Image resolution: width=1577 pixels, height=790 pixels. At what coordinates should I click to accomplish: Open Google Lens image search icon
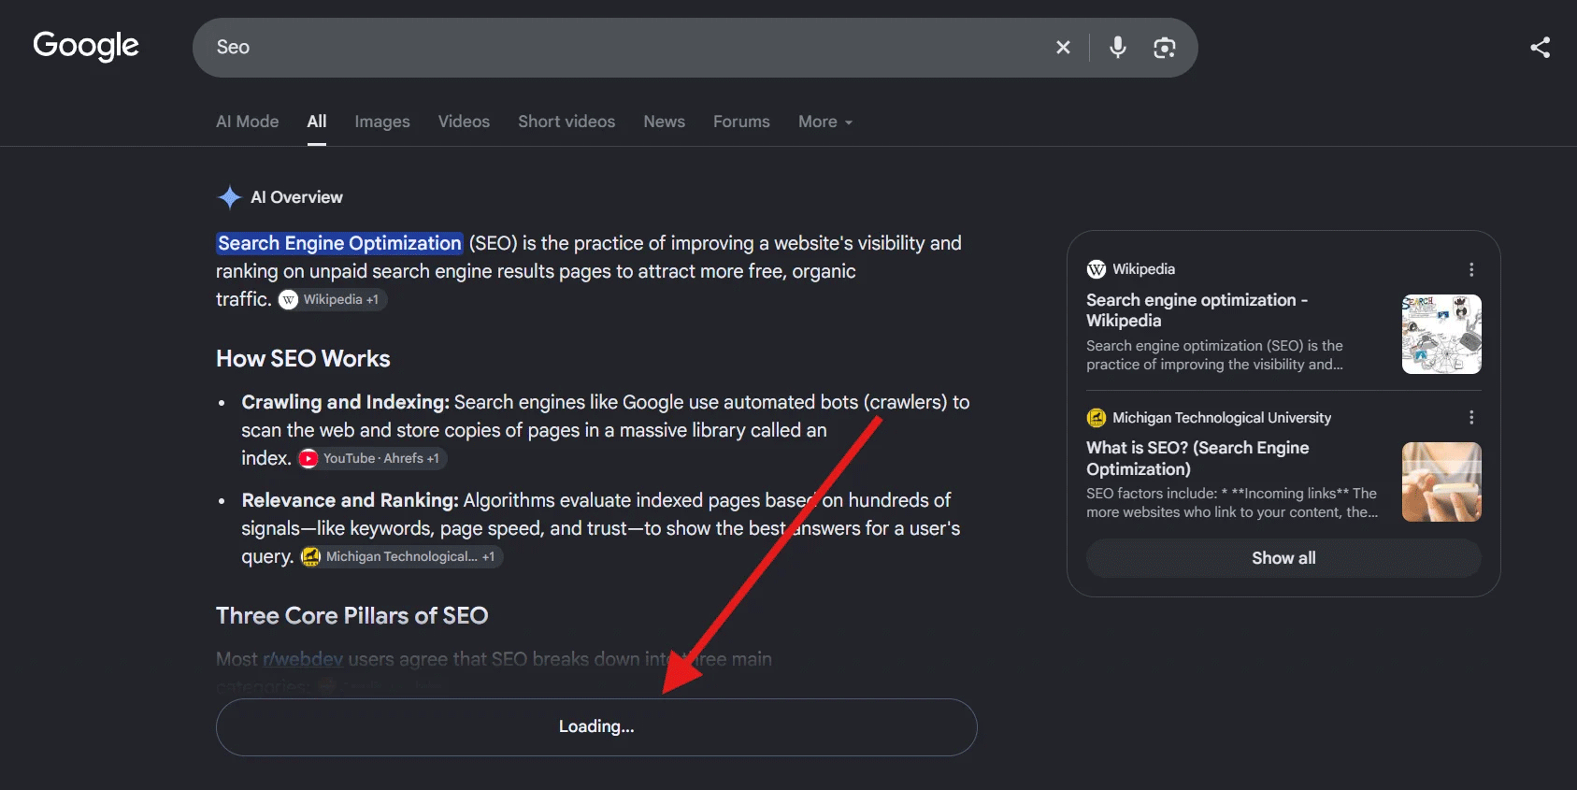[x=1164, y=48]
